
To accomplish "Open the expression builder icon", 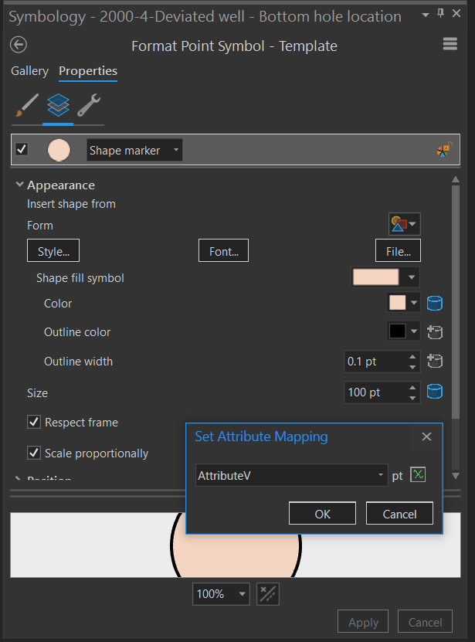I will point(418,475).
